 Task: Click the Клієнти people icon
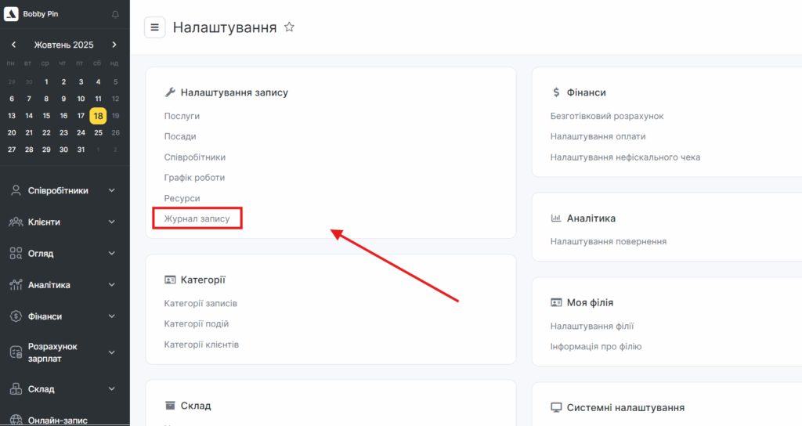pos(16,222)
